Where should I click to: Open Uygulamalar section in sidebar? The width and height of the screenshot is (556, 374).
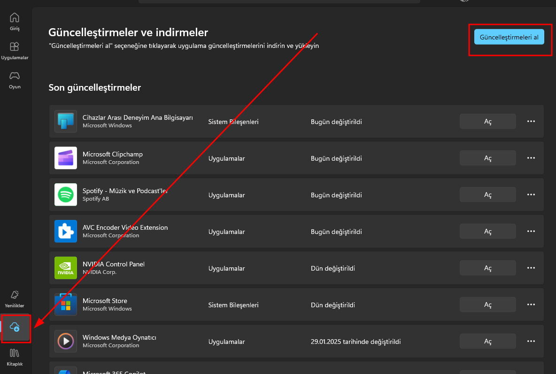coord(15,51)
